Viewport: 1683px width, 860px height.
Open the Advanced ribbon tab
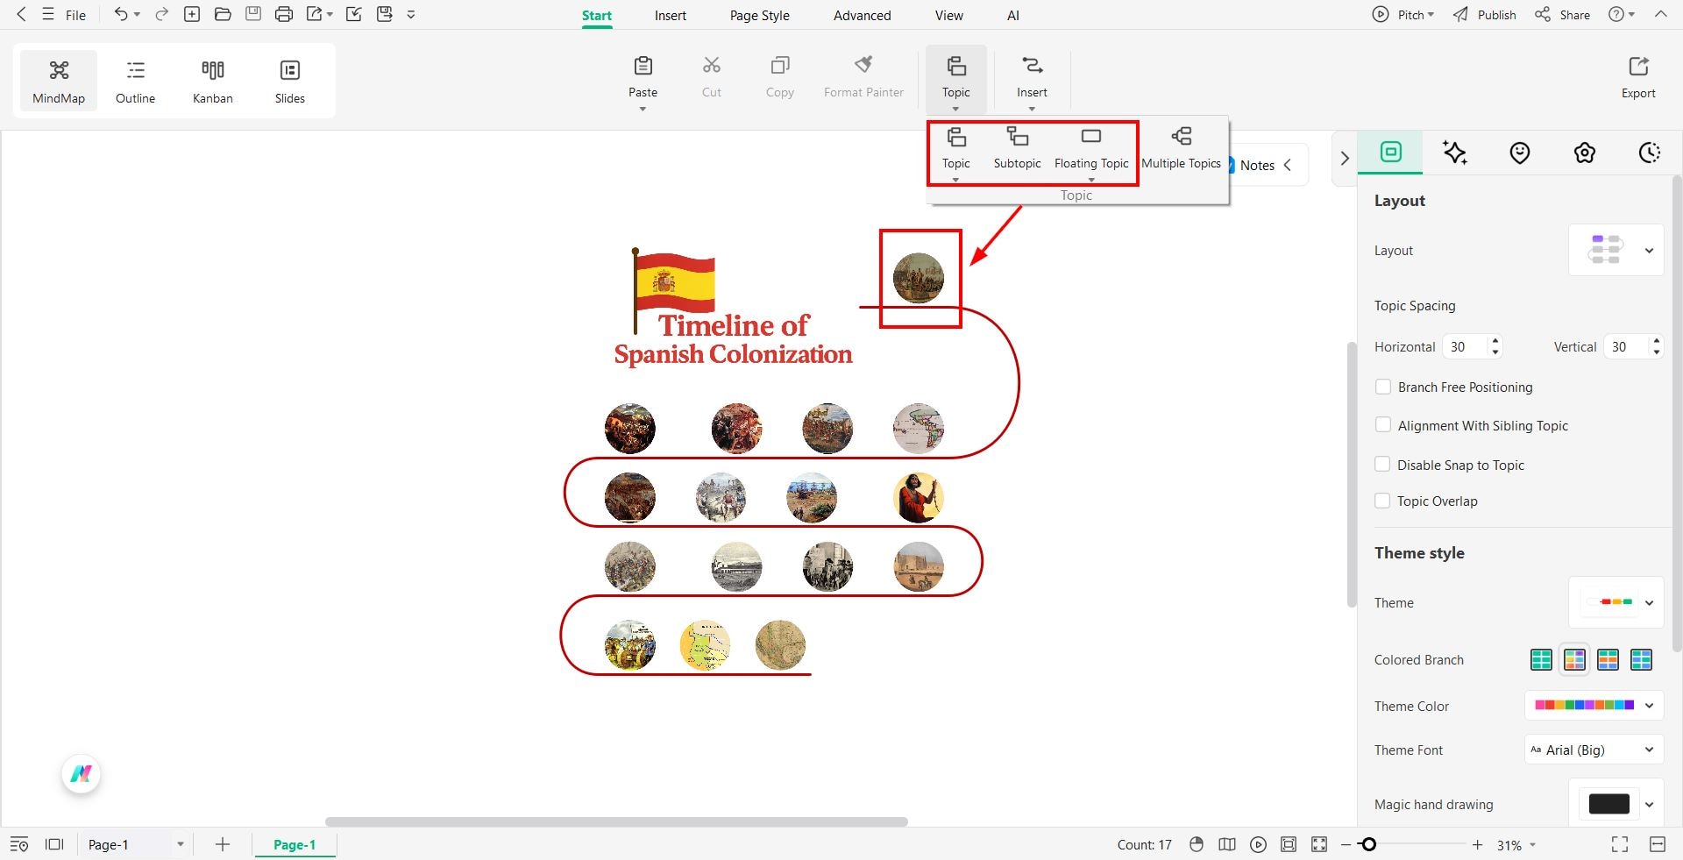(x=862, y=15)
